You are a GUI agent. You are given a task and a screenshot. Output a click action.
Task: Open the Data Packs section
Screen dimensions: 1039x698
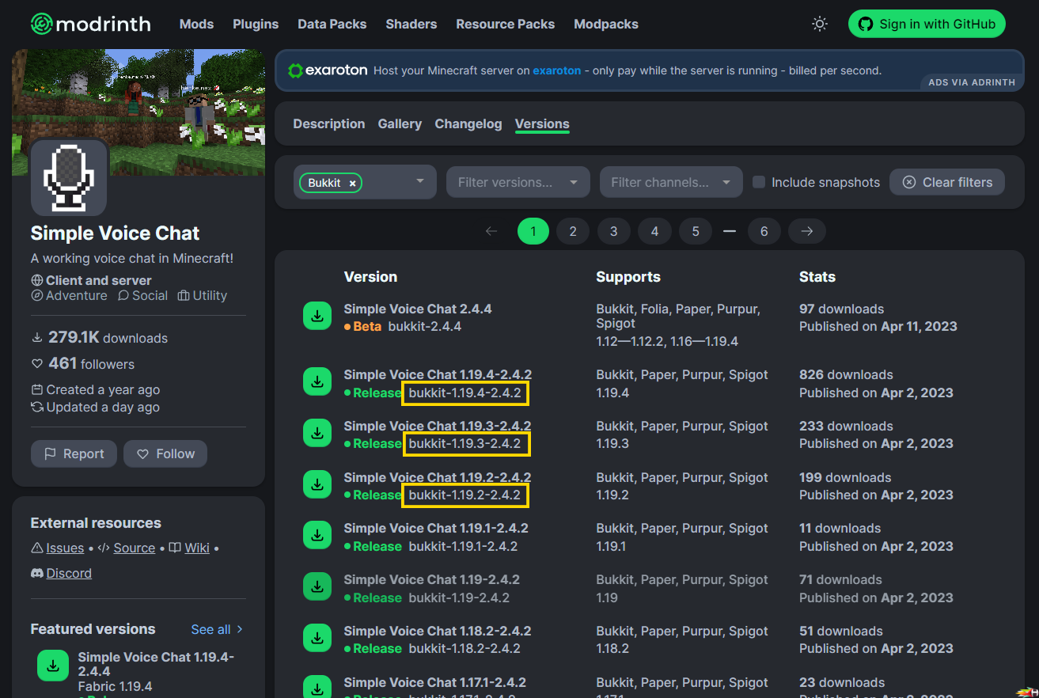[x=332, y=24]
